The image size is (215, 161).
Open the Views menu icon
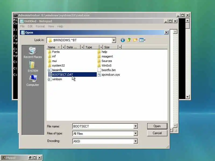point(142,40)
